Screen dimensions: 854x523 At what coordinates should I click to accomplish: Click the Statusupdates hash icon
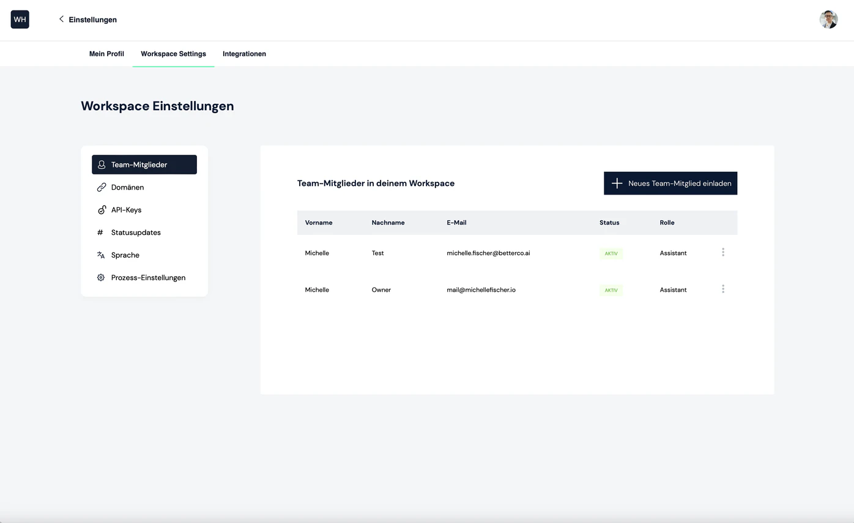(100, 232)
